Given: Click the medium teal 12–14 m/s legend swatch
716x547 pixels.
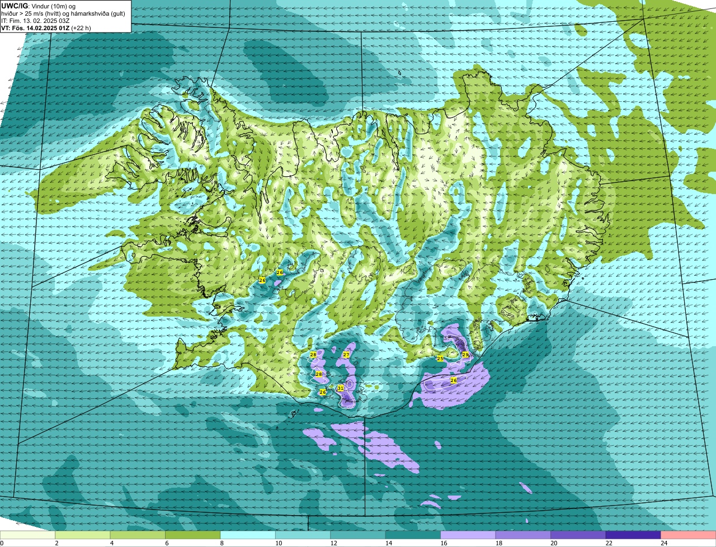Looking at the screenshot, I should (358, 535).
